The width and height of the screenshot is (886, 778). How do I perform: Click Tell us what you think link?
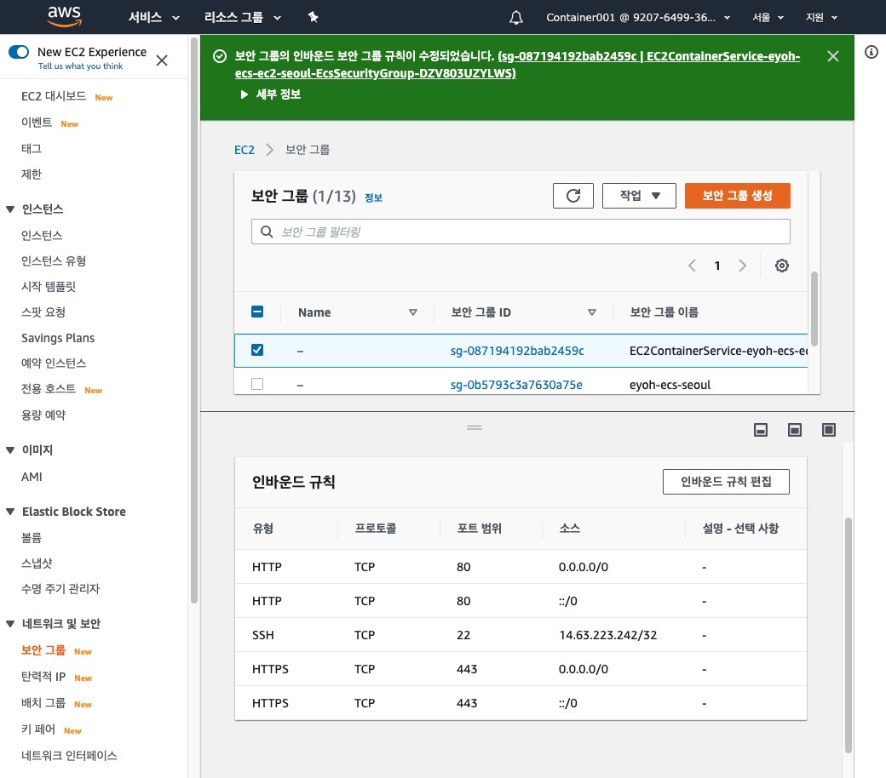(x=80, y=66)
